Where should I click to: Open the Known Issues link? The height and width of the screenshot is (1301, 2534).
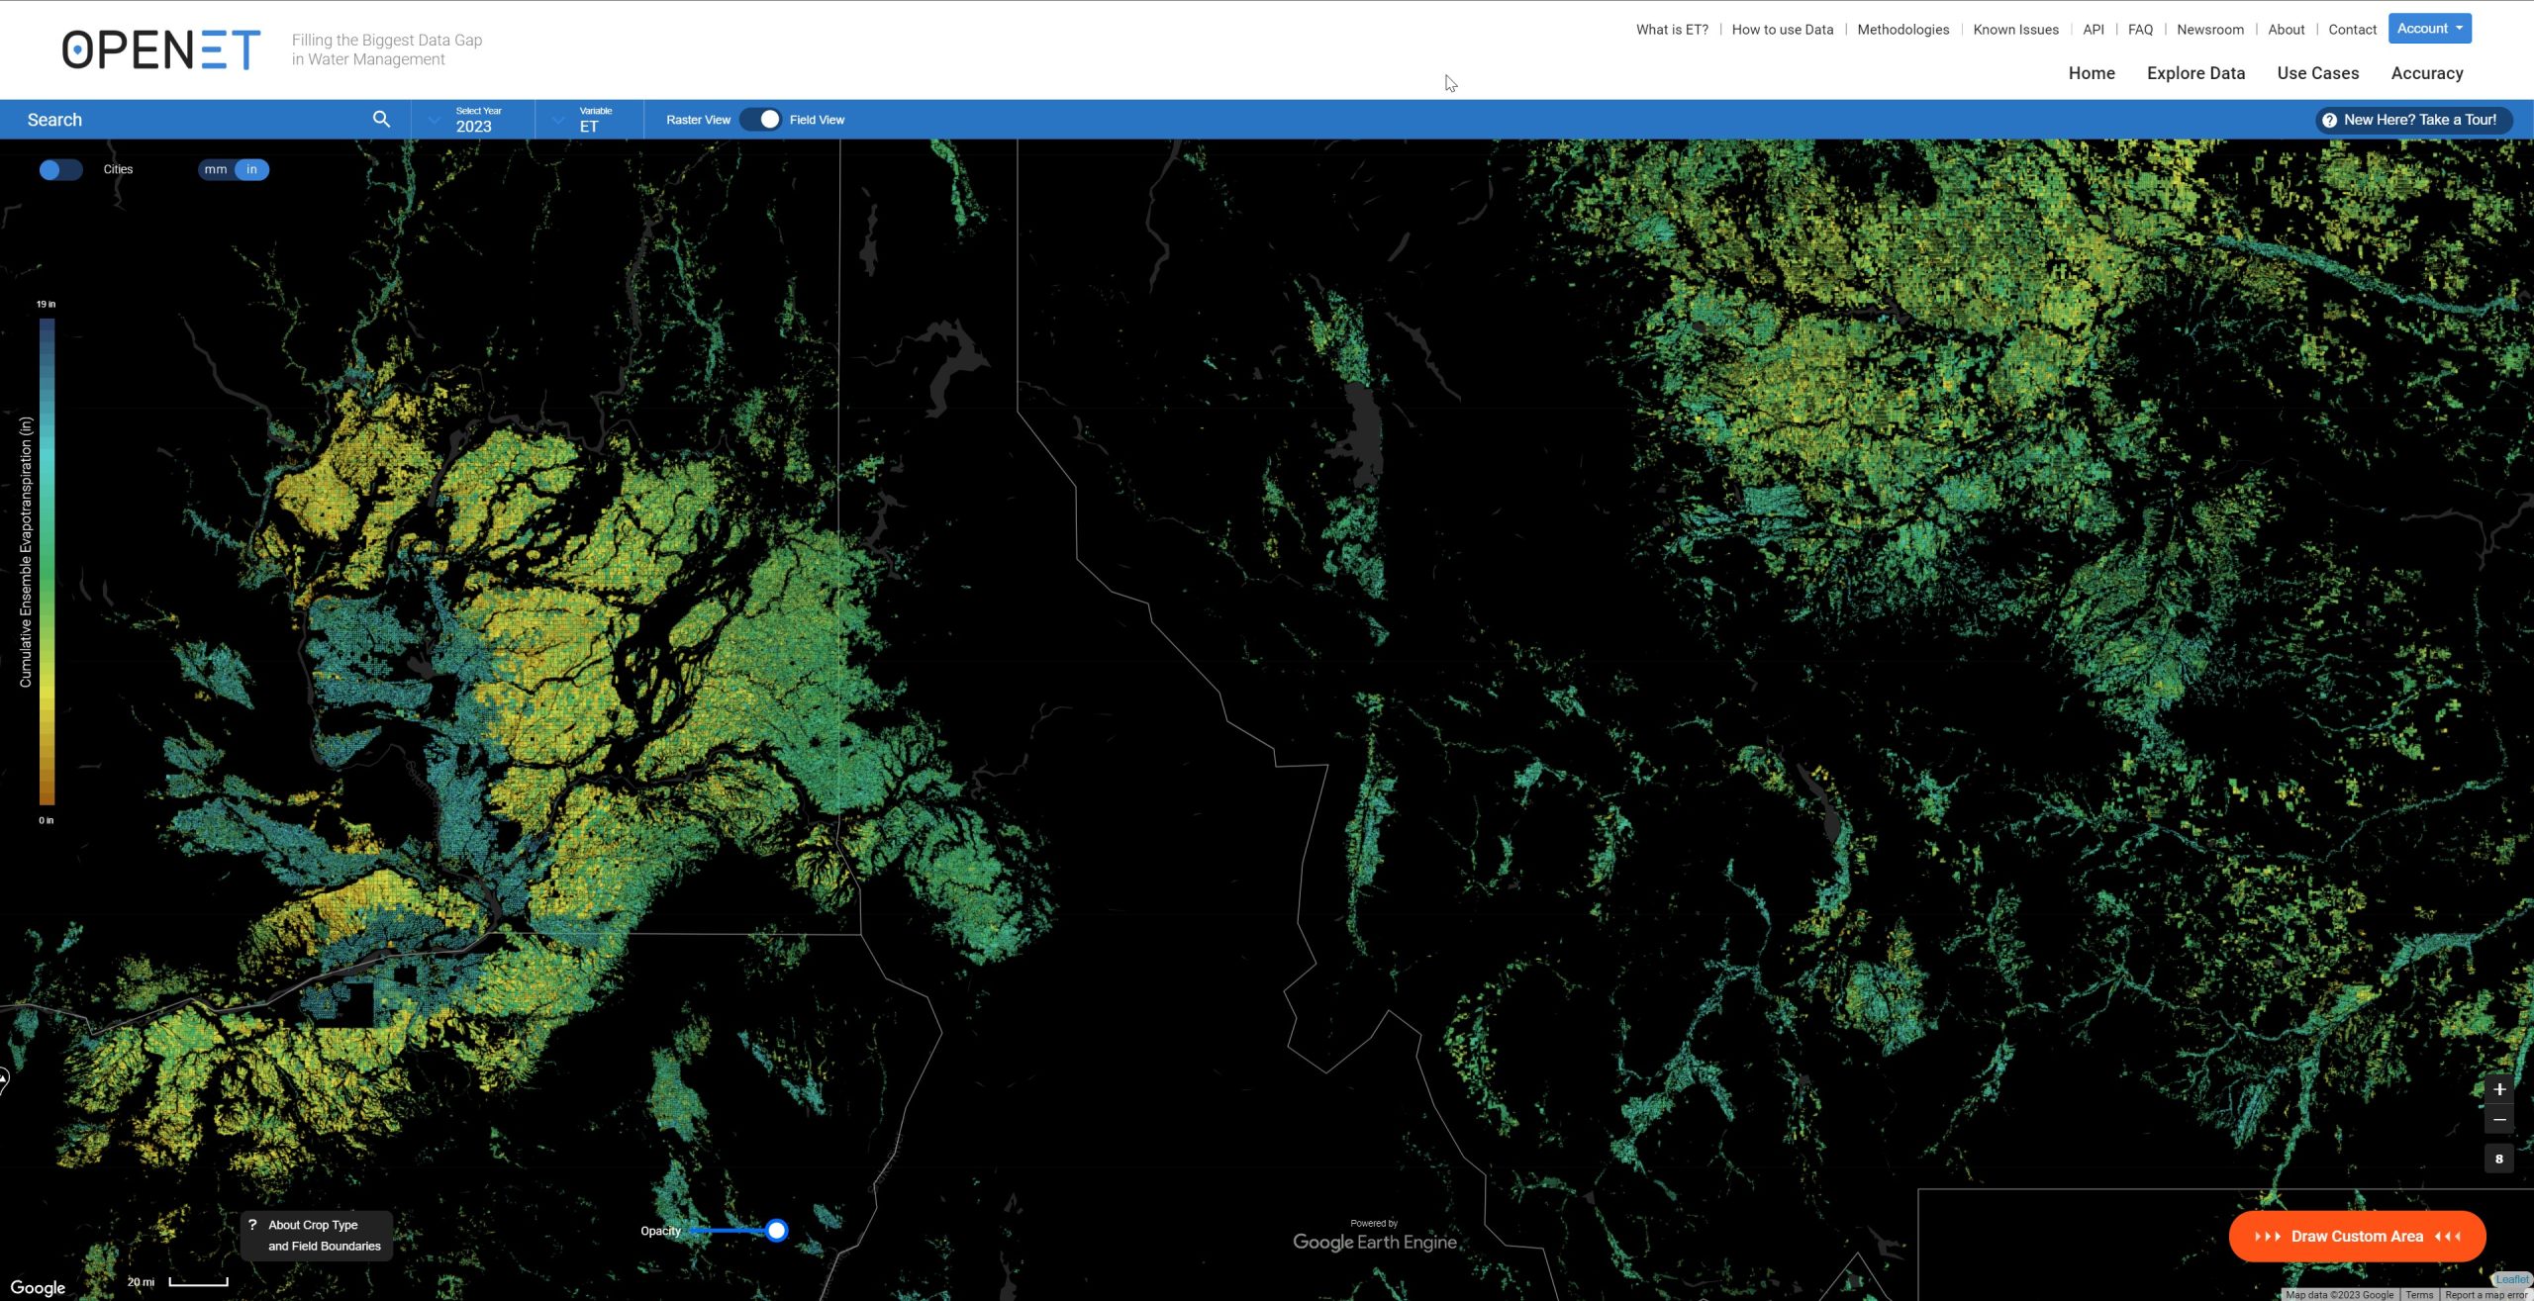point(2015,30)
